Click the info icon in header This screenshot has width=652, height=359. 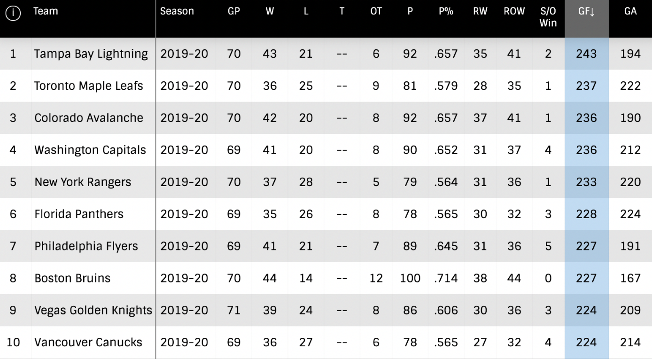tap(13, 14)
